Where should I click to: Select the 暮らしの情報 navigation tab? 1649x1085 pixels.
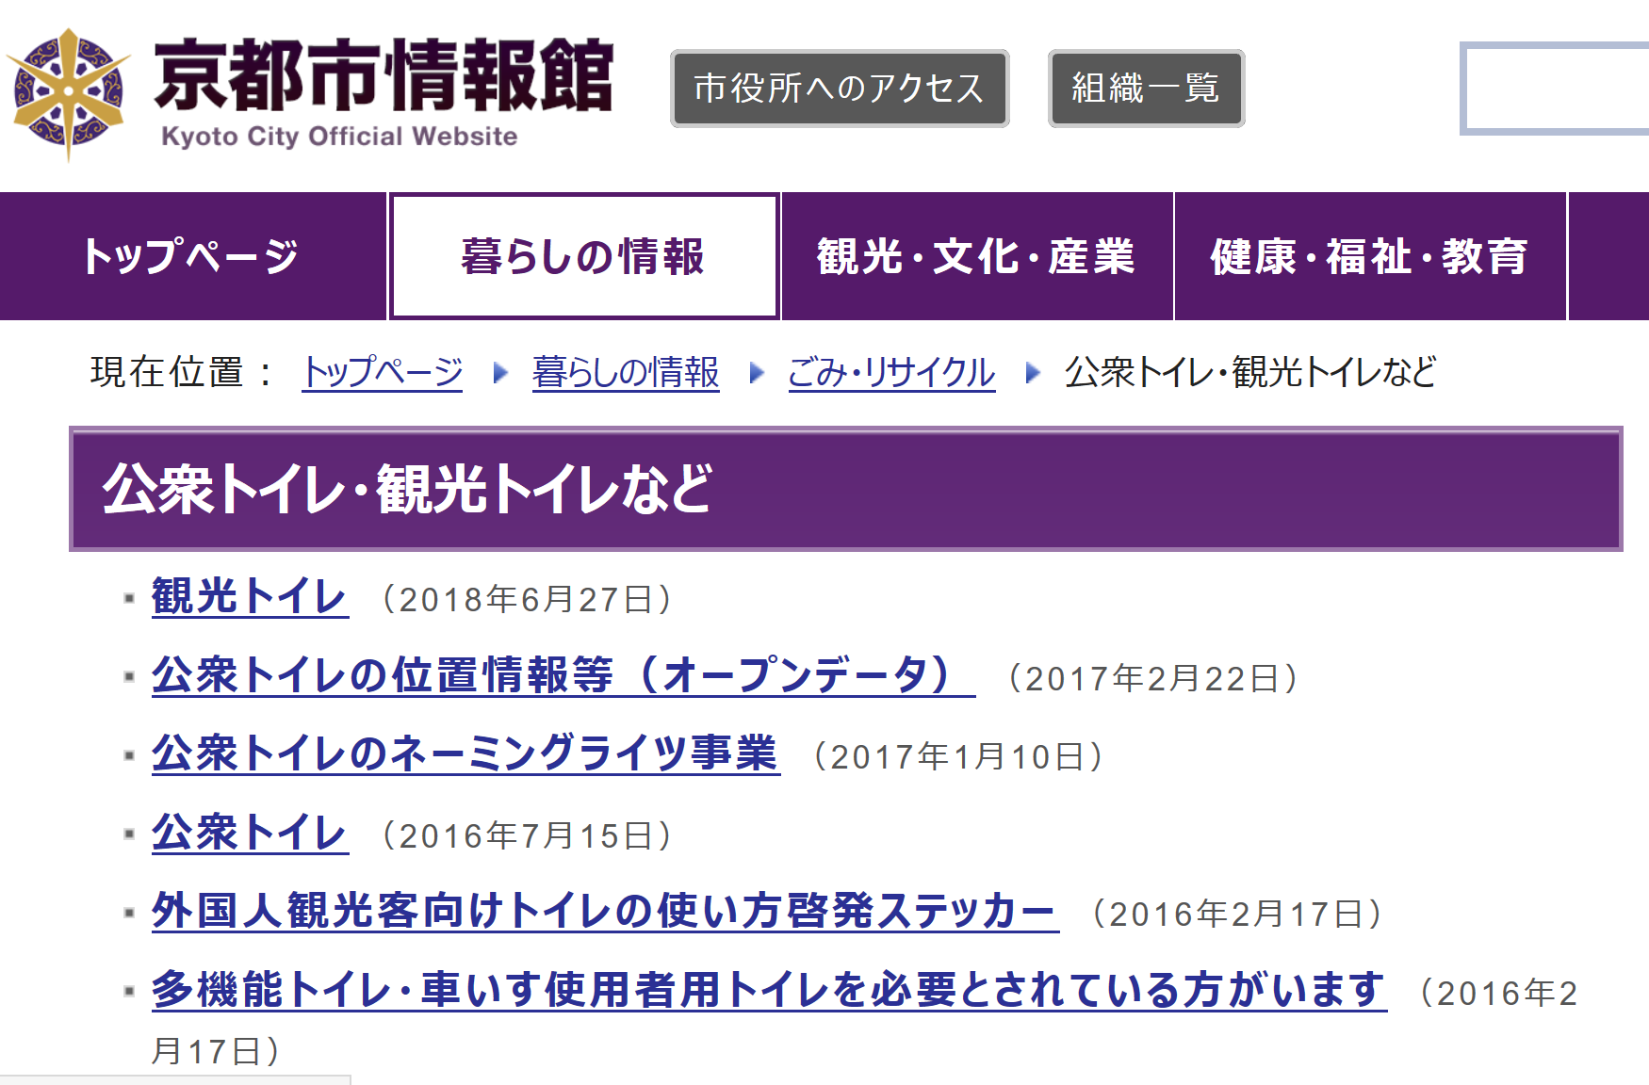pos(583,257)
